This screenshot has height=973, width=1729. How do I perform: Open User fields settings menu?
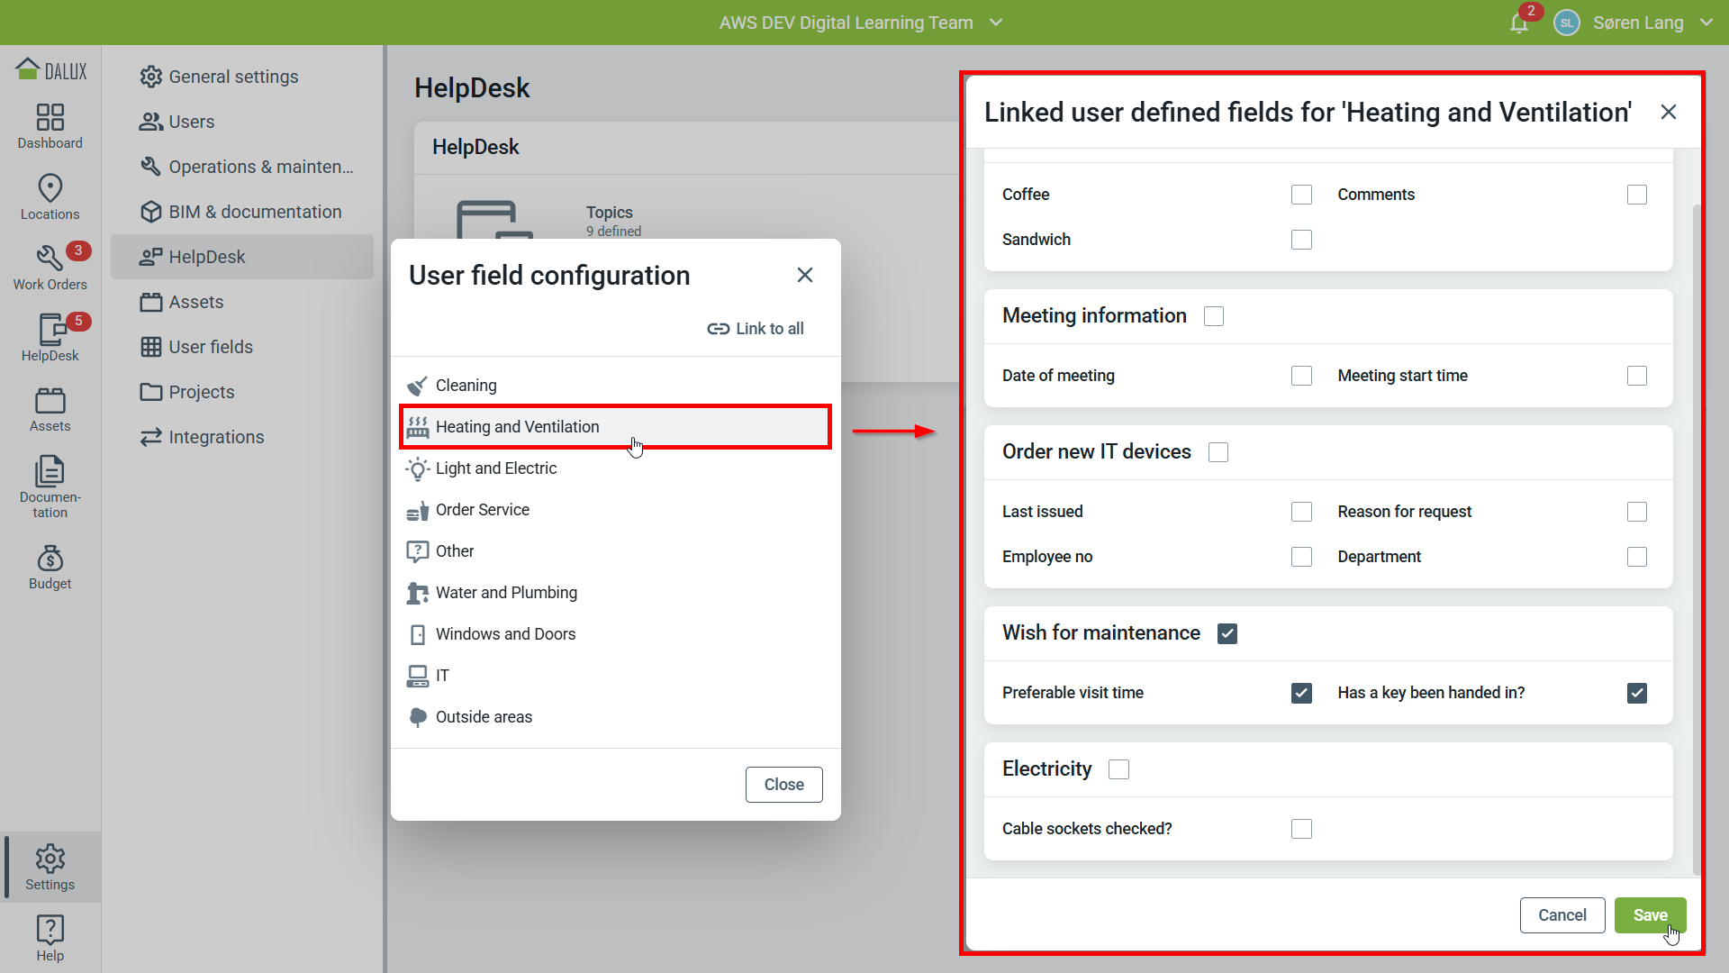pos(211,347)
